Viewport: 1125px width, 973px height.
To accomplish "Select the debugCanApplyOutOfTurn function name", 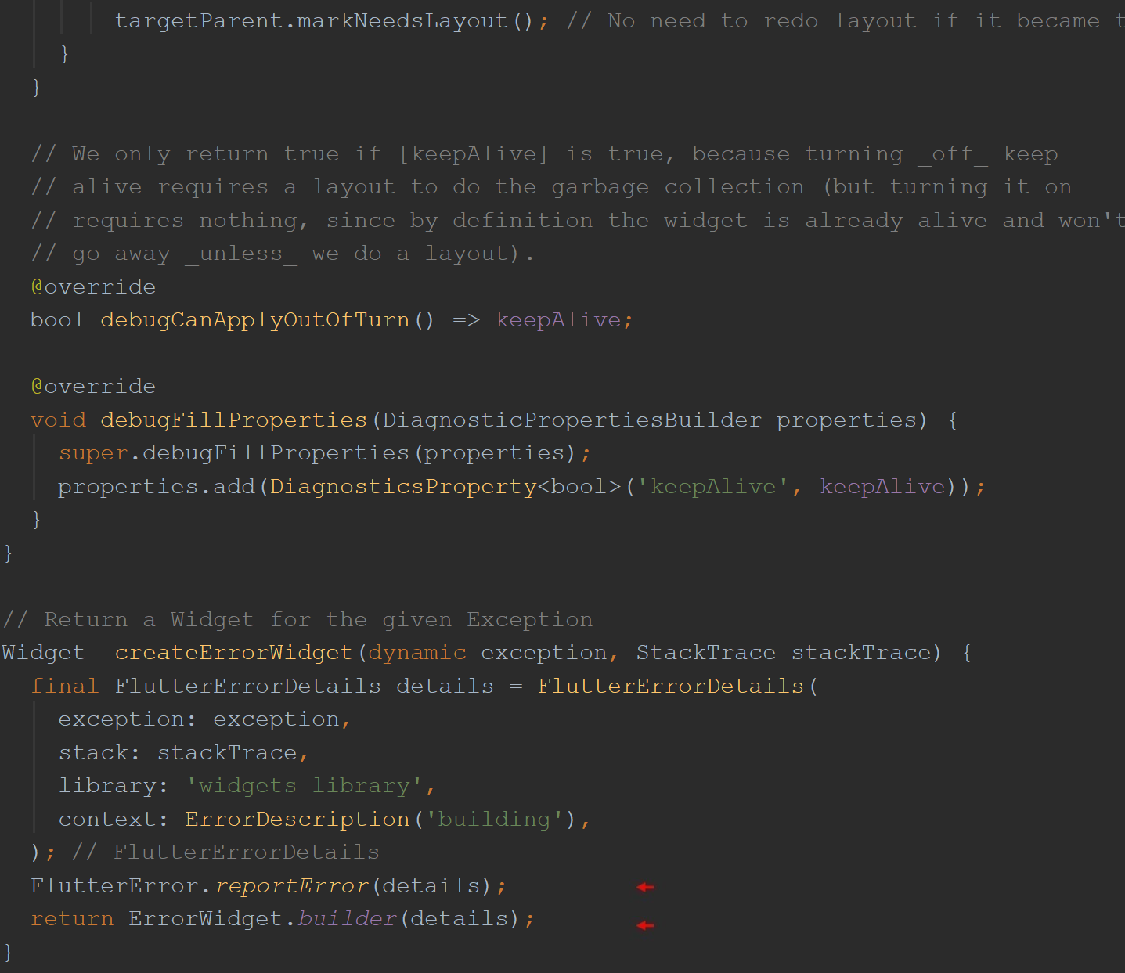I will (x=254, y=319).
